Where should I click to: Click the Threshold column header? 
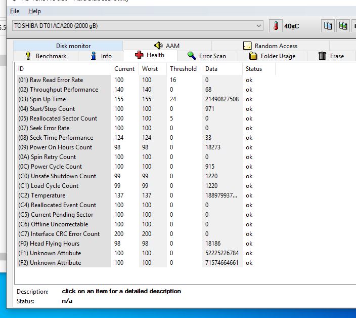pyautogui.click(x=184, y=69)
